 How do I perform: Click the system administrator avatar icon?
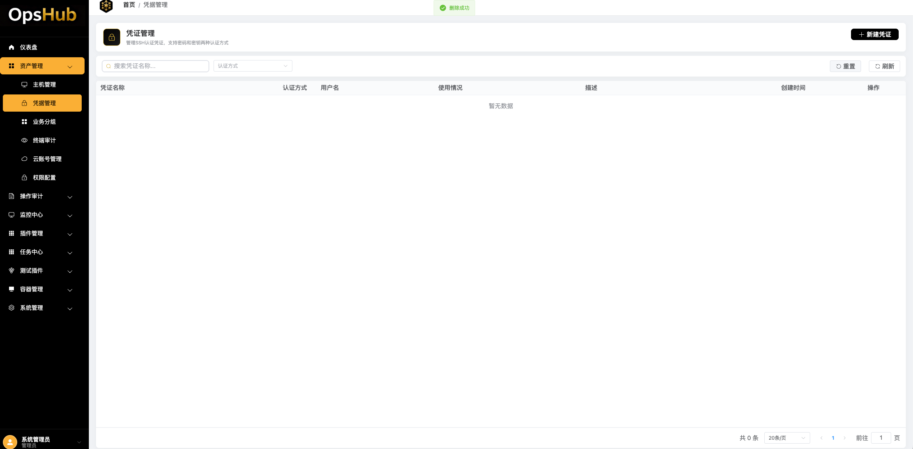(10, 441)
